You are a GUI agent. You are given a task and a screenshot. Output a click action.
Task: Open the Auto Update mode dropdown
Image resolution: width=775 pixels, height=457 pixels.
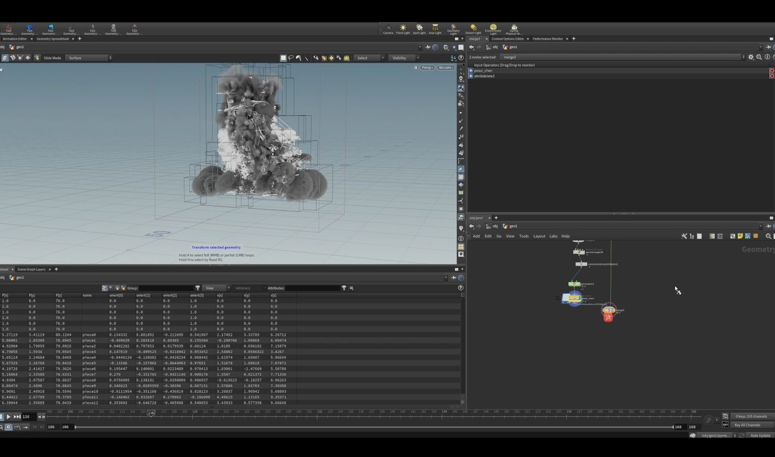point(760,435)
